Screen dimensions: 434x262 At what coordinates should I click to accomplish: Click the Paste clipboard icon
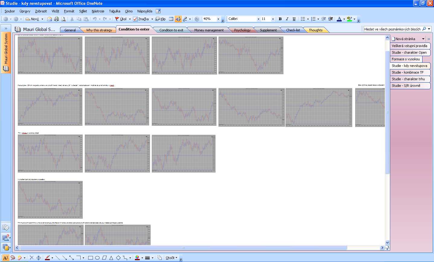click(x=86, y=19)
